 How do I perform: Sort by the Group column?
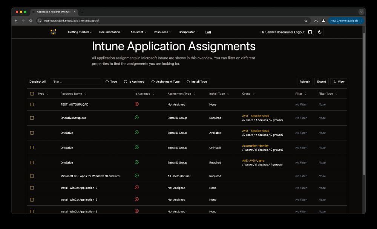(248, 94)
